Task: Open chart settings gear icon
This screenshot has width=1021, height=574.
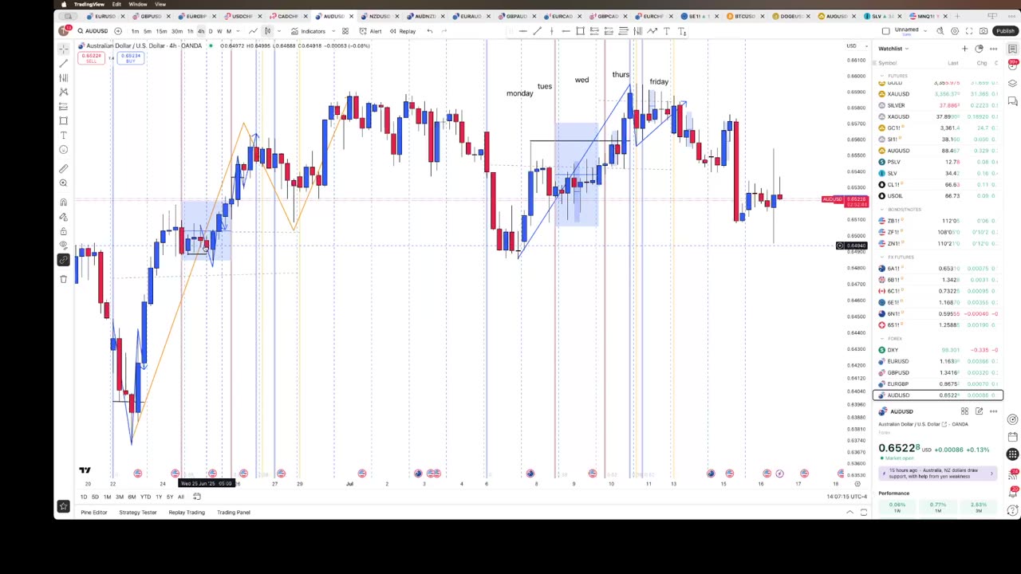Action: click(955, 31)
